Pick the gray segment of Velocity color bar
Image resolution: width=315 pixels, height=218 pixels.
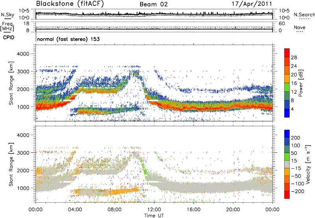pyautogui.click(x=287, y=164)
